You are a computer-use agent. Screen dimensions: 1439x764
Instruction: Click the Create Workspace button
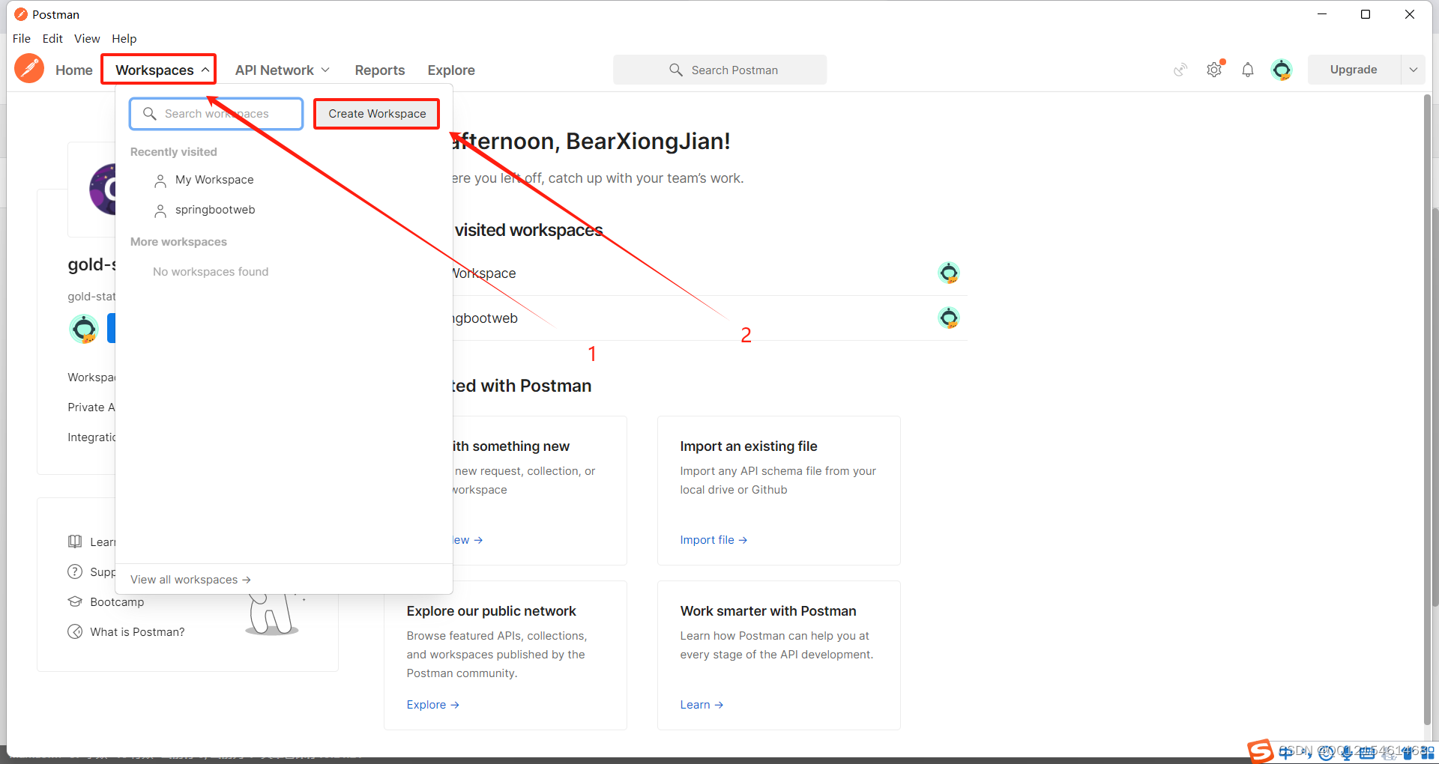tap(377, 114)
